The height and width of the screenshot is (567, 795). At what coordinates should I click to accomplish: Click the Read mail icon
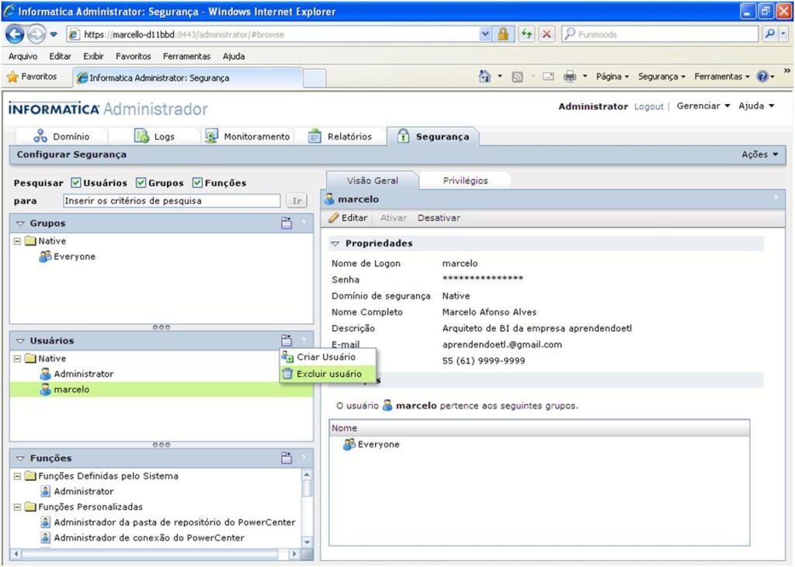(x=548, y=77)
